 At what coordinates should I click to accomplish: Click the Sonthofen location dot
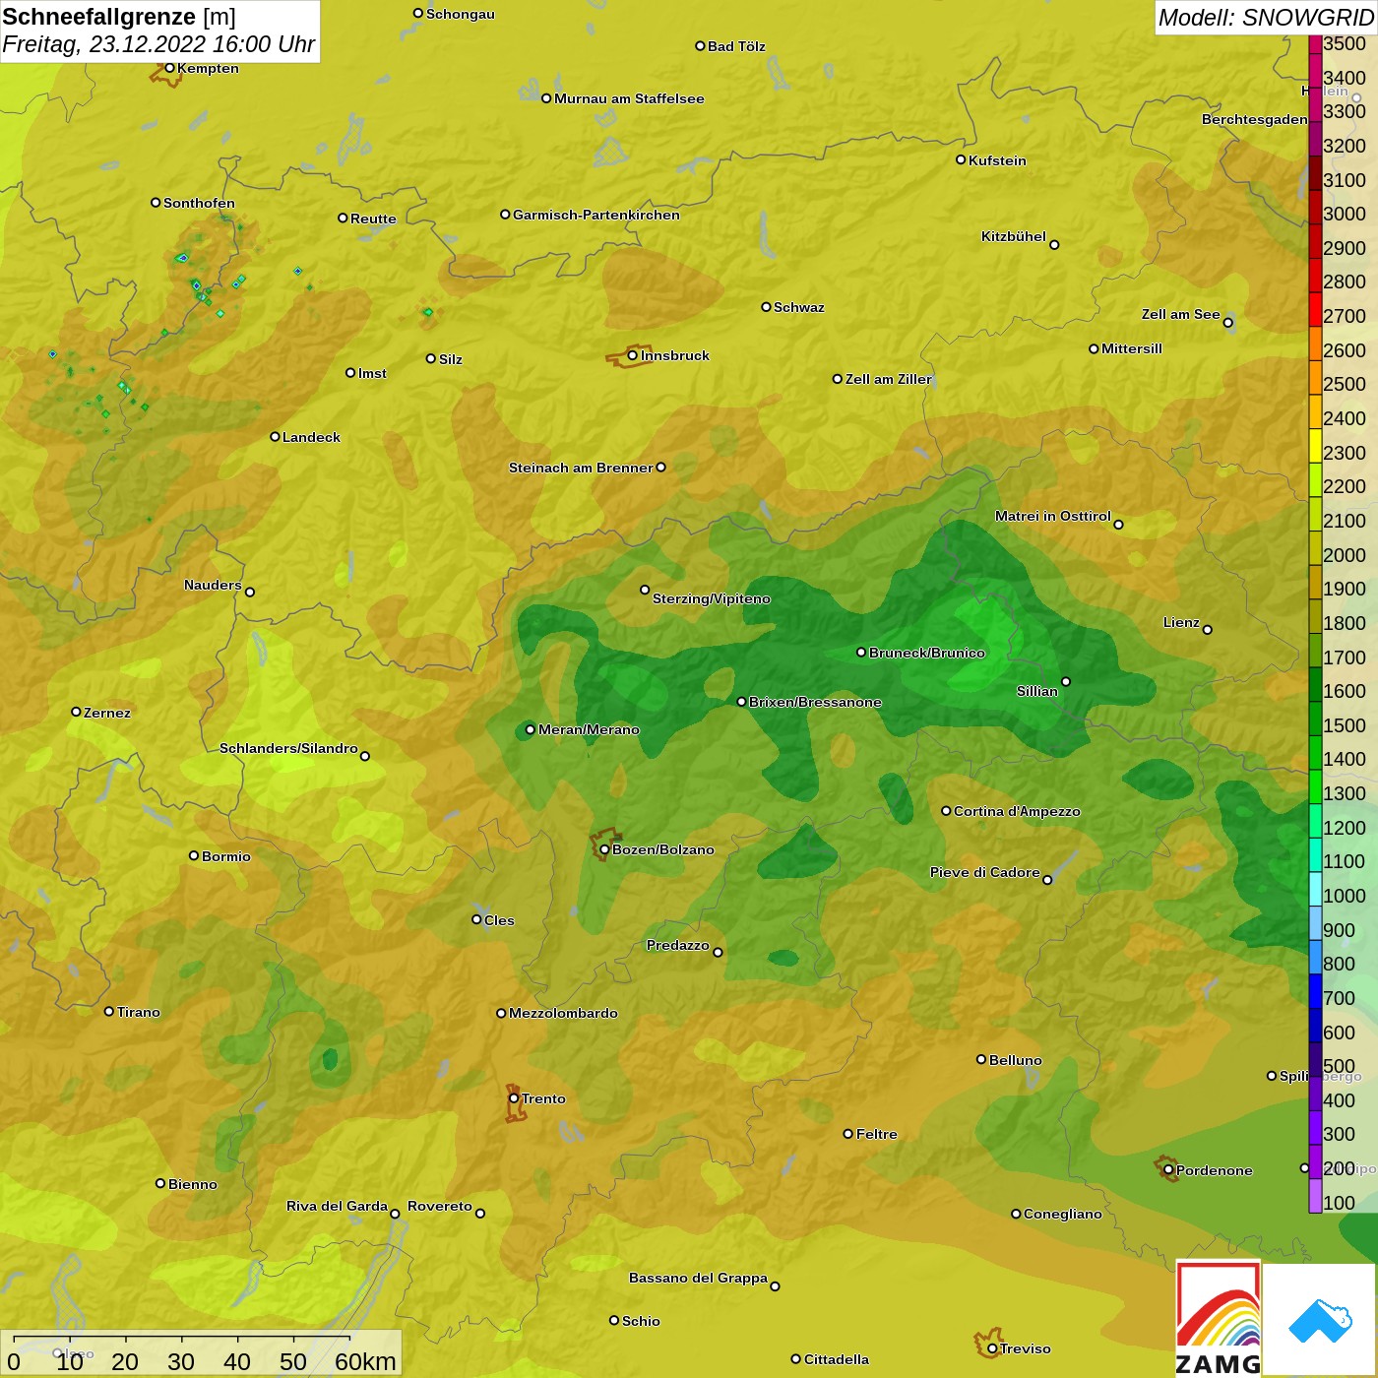click(x=156, y=203)
